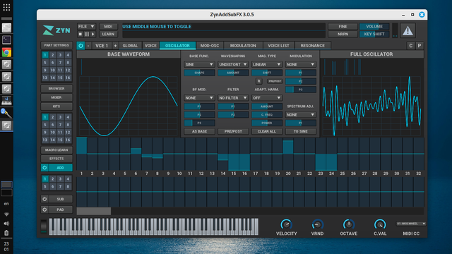Click the AS BASE button

pyautogui.click(x=199, y=131)
